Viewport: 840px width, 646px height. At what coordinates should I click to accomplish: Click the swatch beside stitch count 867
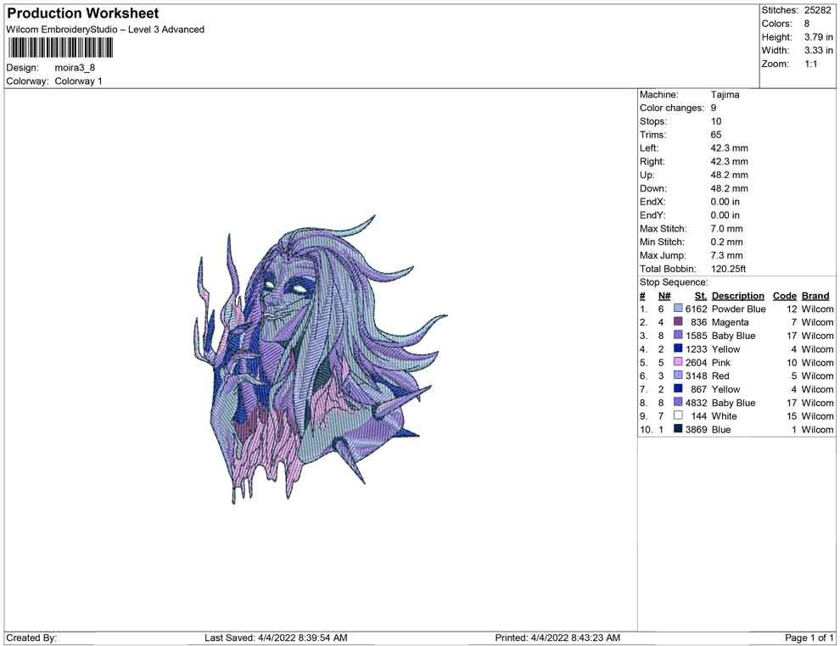pos(678,388)
